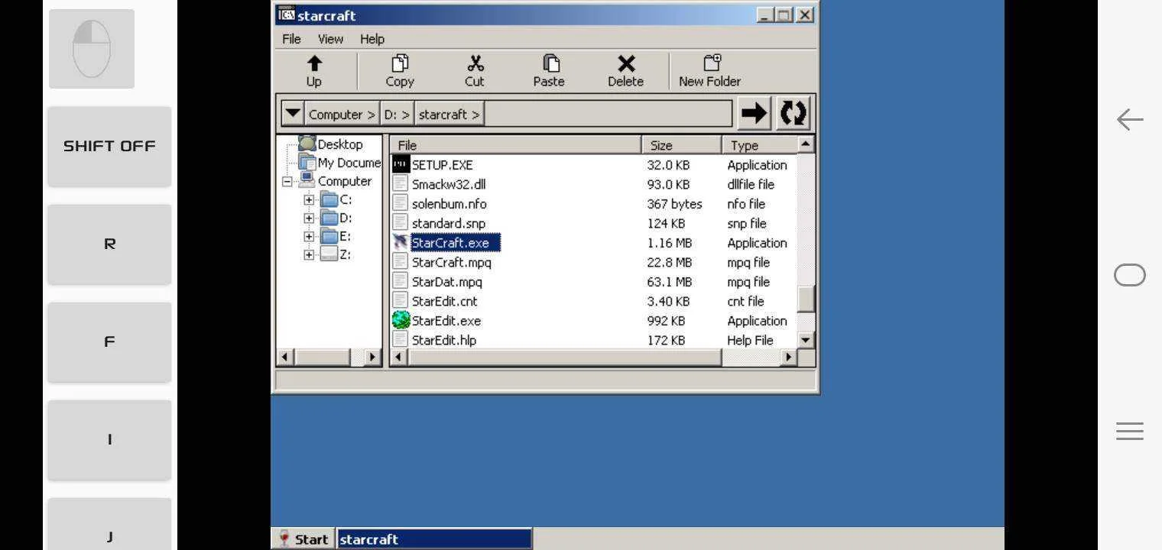Sort by the File column header
Viewport: 1162px width, 550px height.
click(x=516, y=144)
